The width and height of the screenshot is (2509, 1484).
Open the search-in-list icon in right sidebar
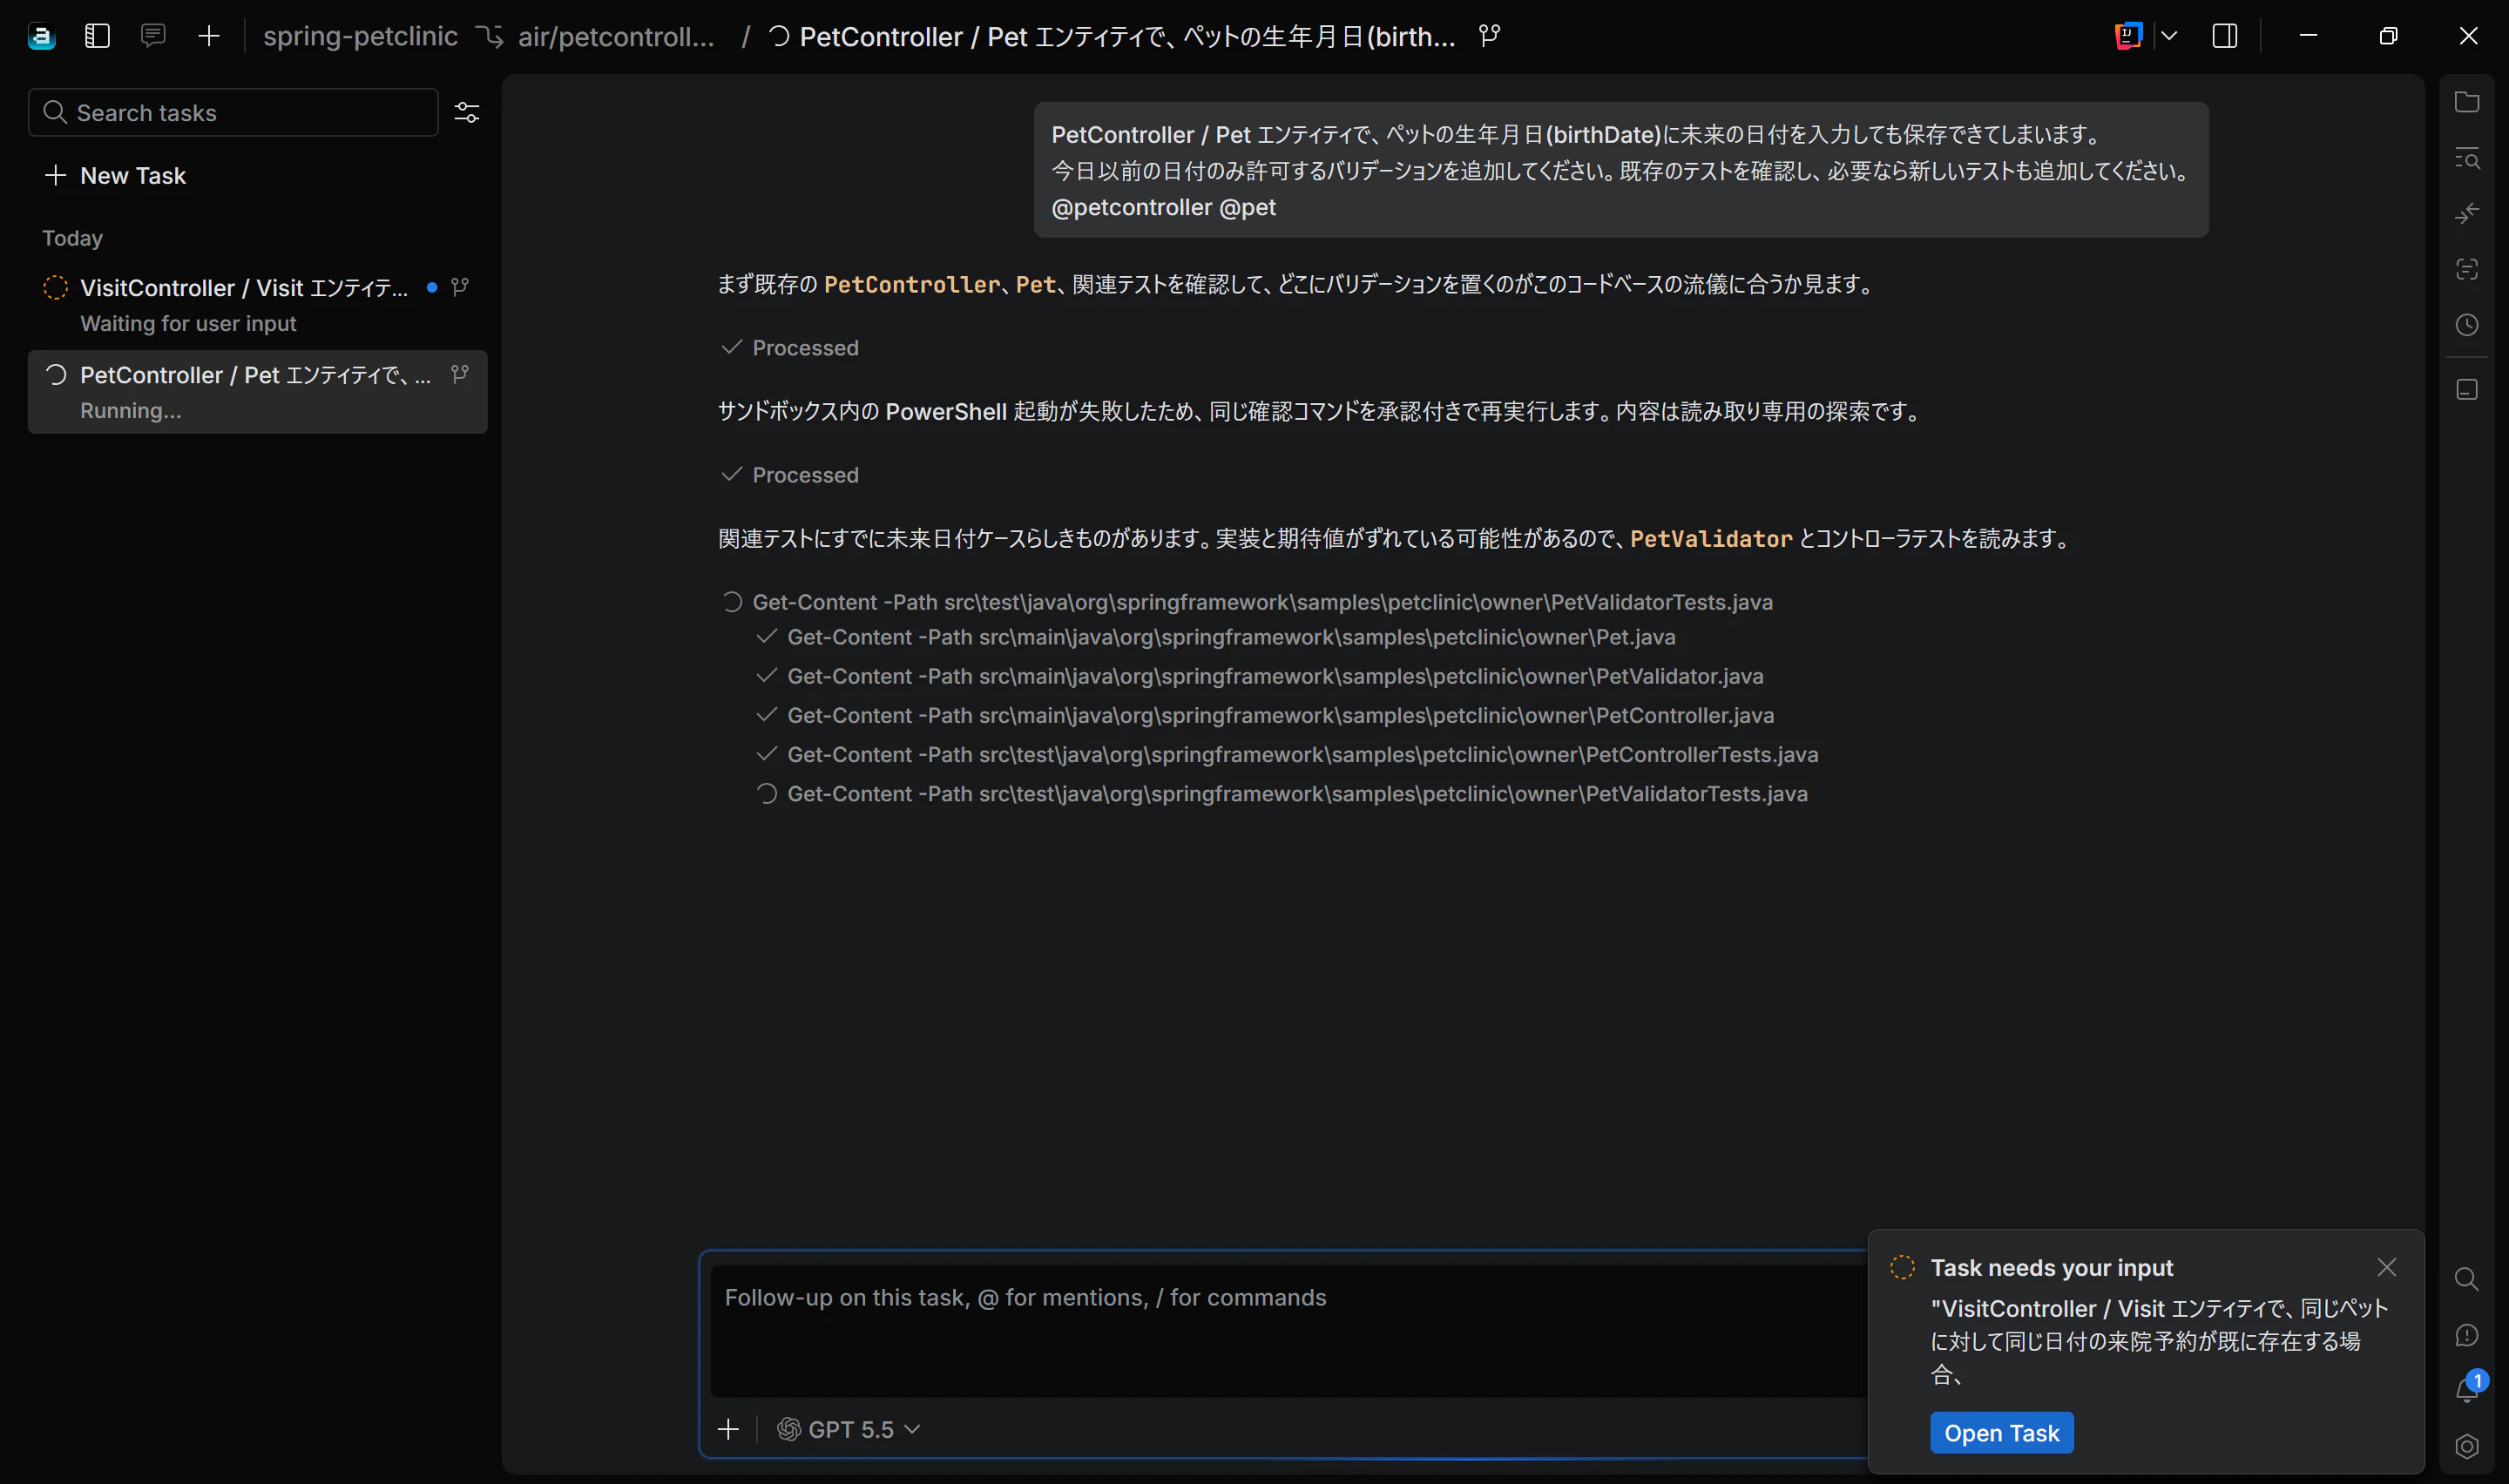pyautogui.click(x=2467, y=158)
